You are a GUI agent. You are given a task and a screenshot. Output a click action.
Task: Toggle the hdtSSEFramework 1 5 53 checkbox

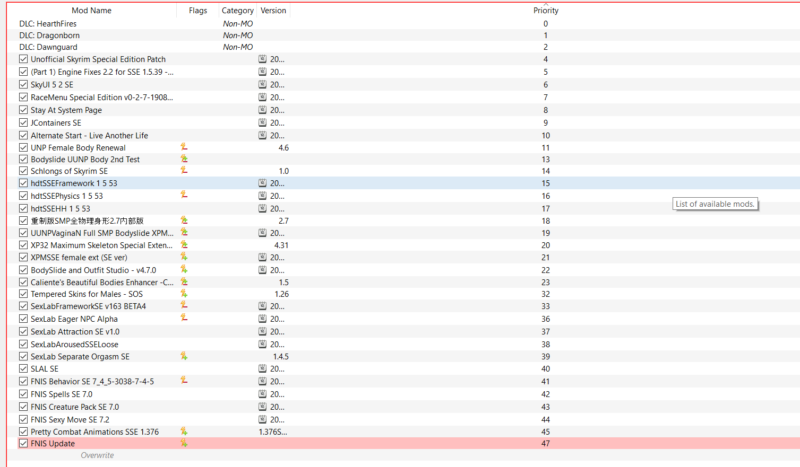coord(23,183)
